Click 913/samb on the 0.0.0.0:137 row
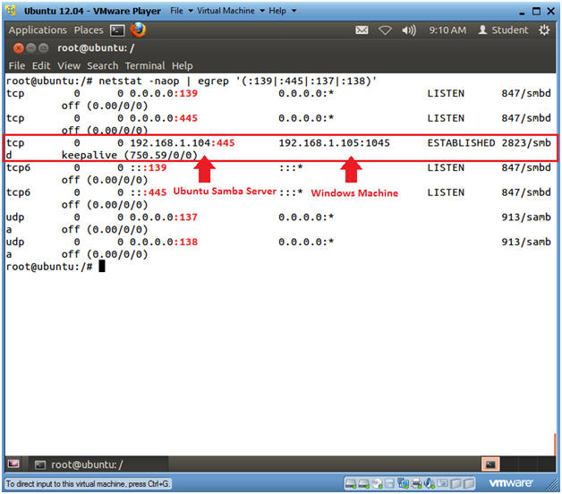Screen dimensions: 562x494 tap(526, 217)
